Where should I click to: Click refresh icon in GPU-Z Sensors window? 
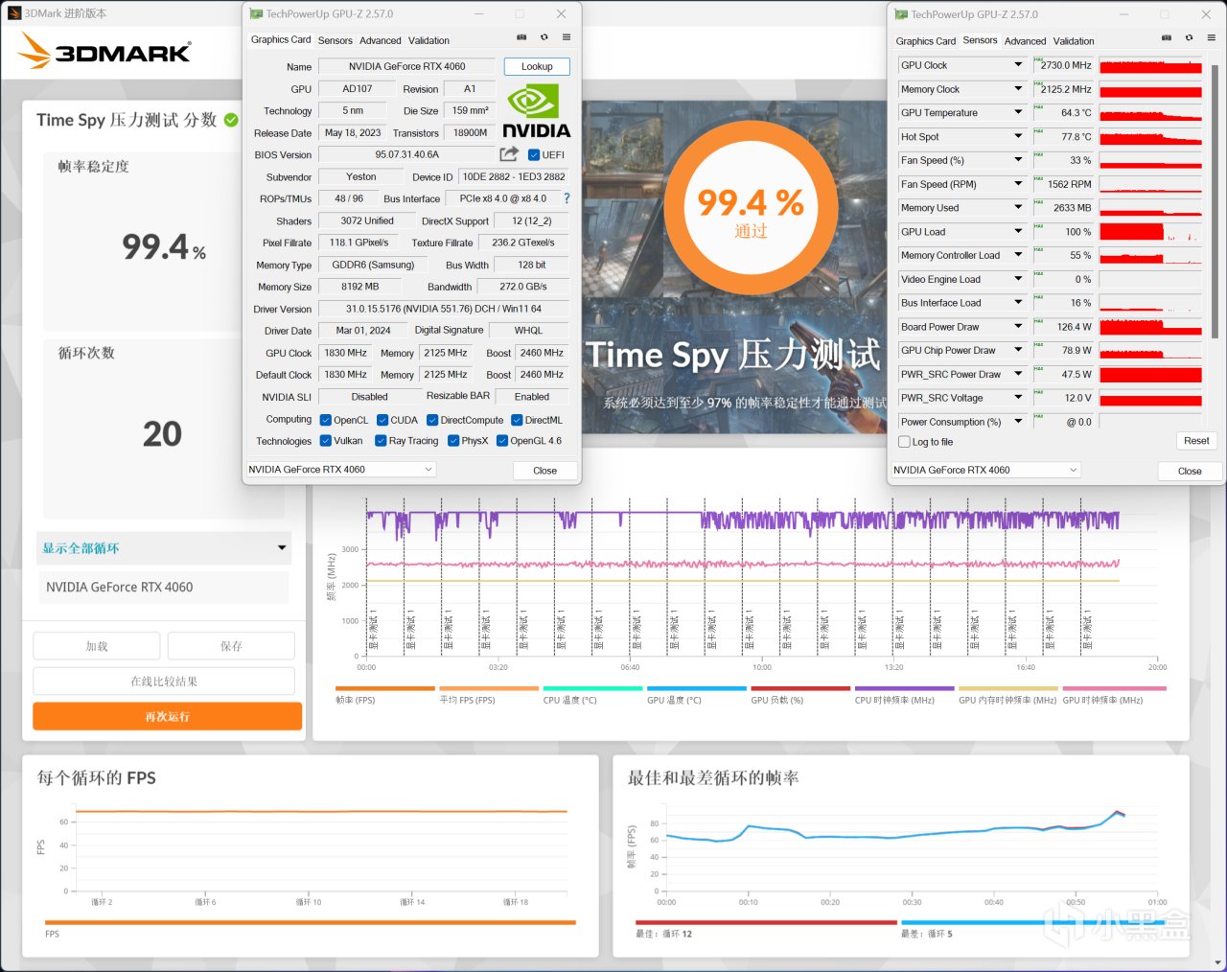[x=1189, y=38]
